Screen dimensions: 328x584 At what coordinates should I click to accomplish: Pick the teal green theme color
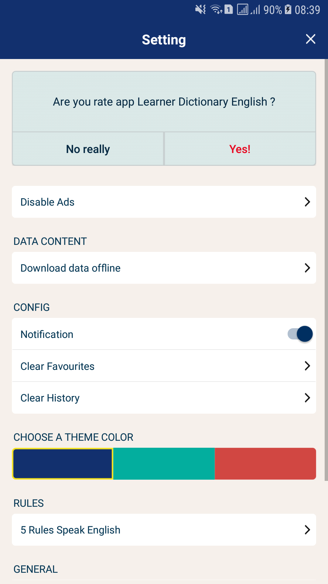[164, 464]
